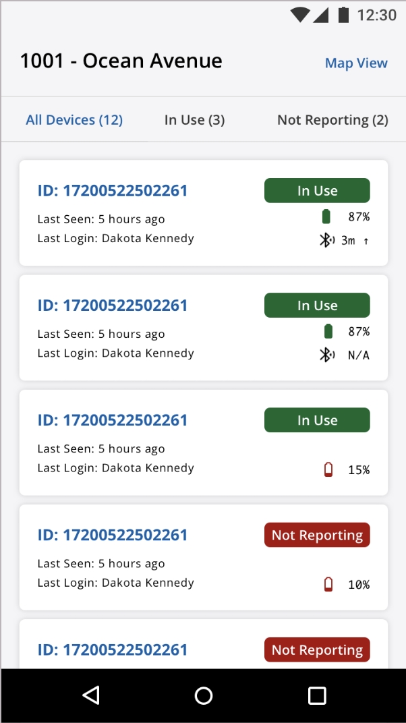
Task: Tap the green battery icon showing 87% in first card
Action: point(326,216)
